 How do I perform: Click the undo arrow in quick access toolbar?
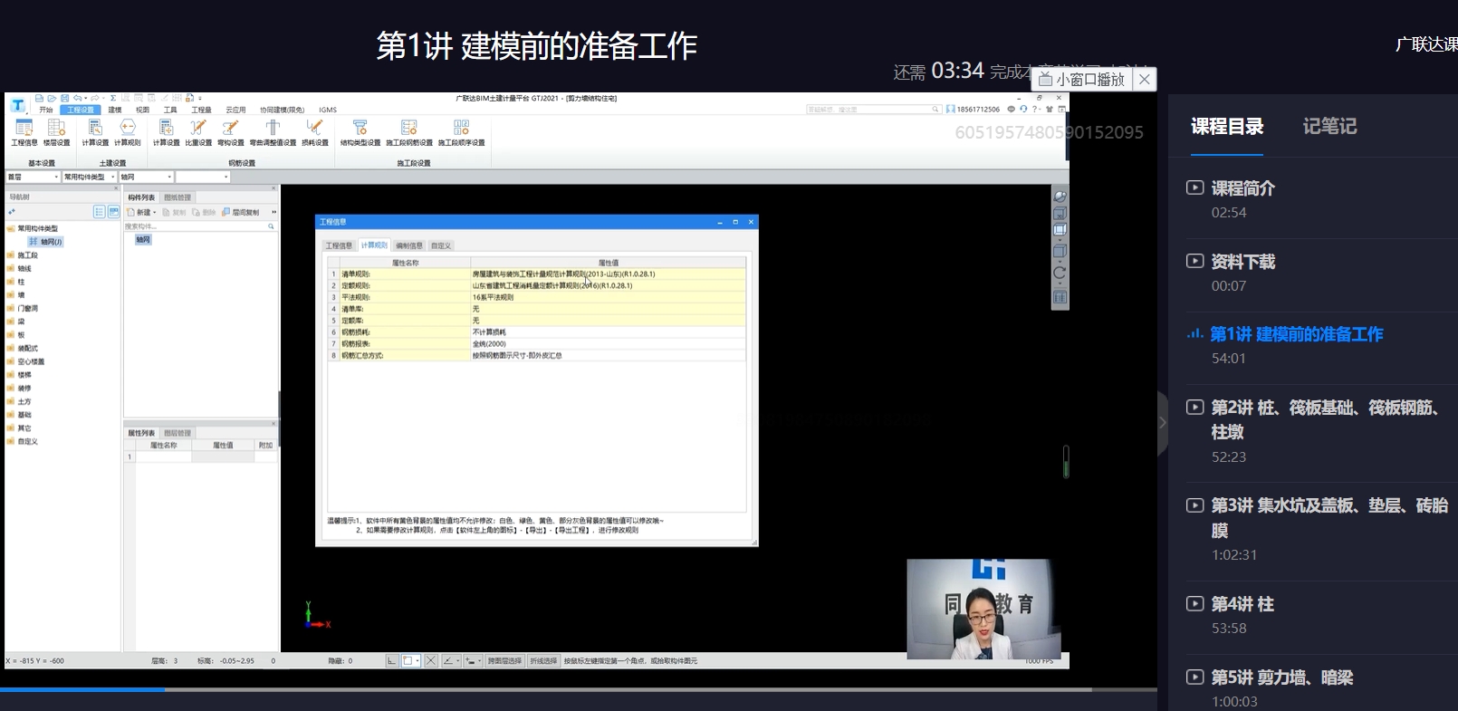point(77,98)
